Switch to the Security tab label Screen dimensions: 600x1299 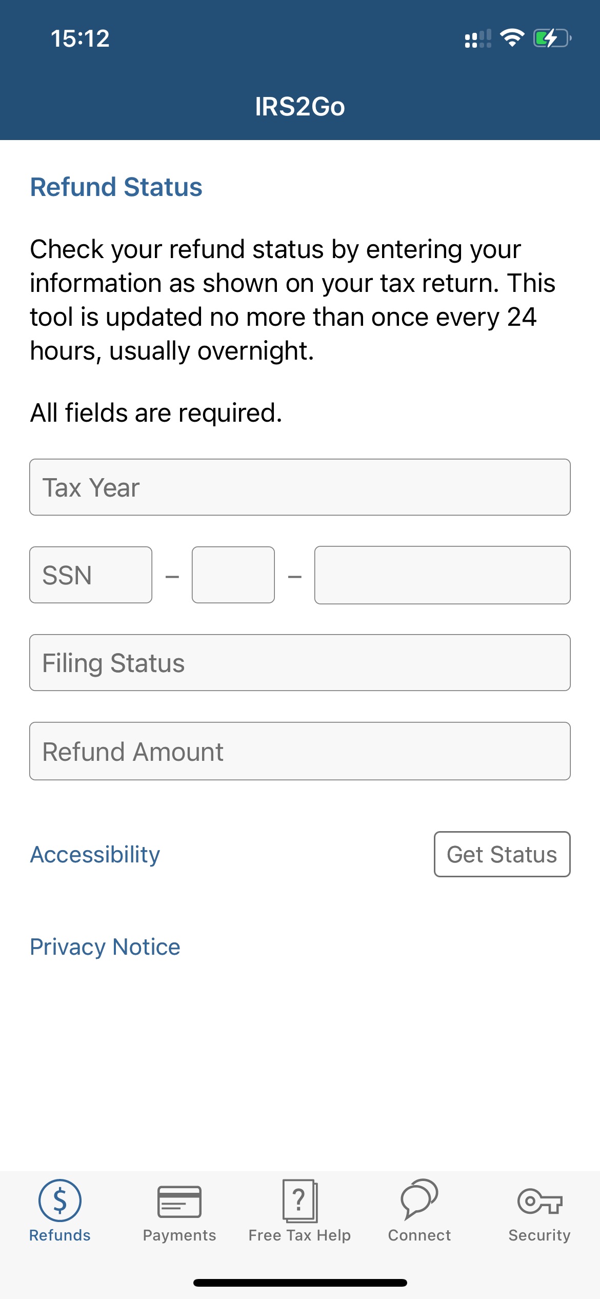(539, 1235)
